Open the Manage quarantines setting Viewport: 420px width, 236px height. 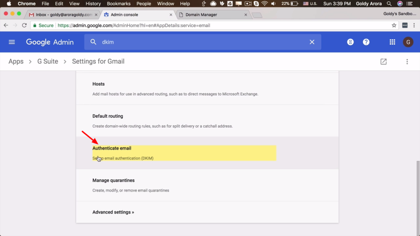[207, 185]
